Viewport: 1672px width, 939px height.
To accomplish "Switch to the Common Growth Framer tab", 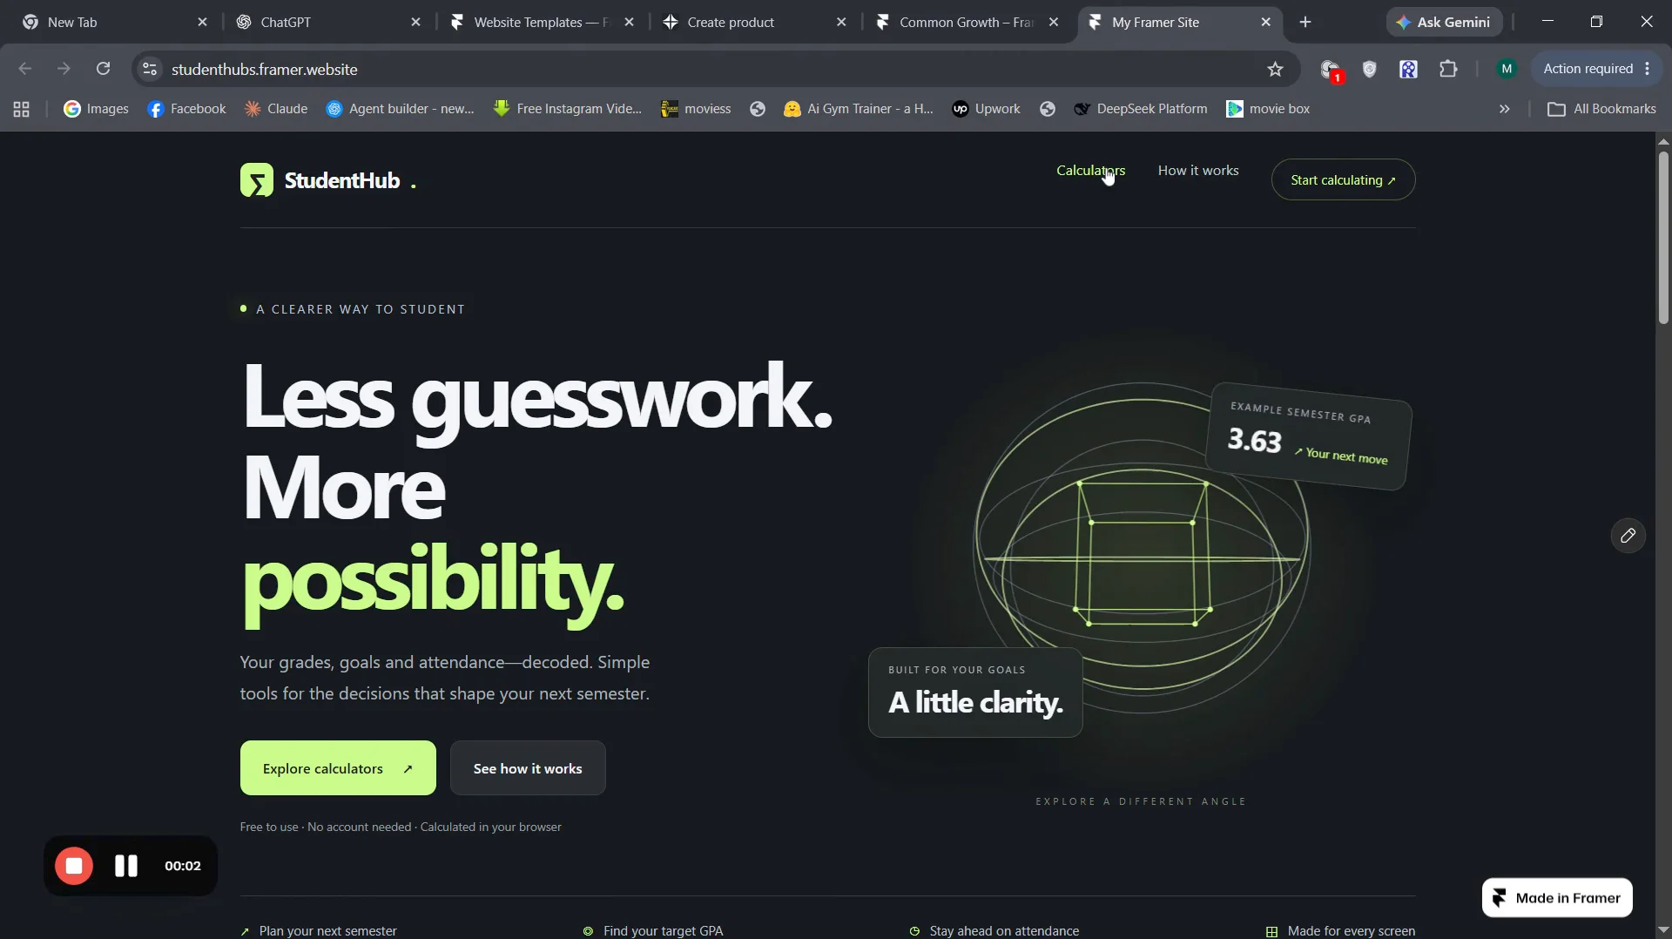I will tap(967, 22).
